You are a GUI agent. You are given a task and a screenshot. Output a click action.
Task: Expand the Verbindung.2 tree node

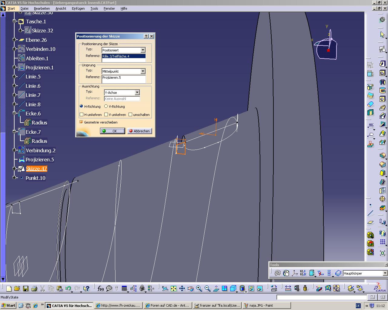14,150
